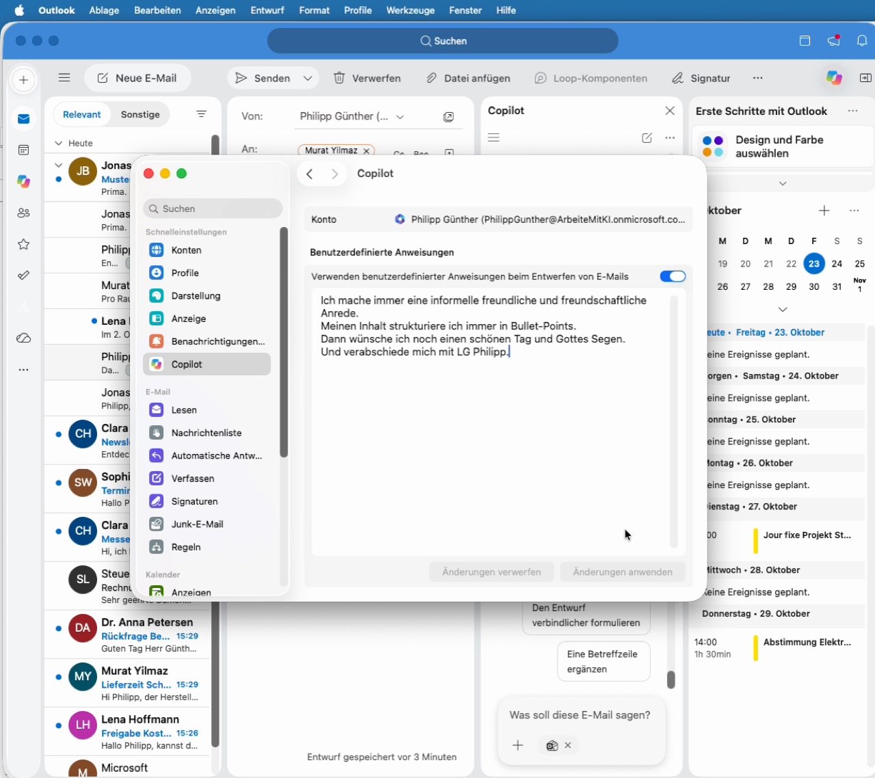This screenshot has height=778, width=875.
Task: Click the notification bell in title bar
Action: click(x=862, y=41)
